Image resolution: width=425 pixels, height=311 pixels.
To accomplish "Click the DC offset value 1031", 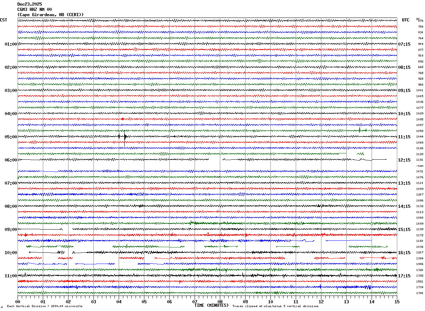I will [420, 171].
